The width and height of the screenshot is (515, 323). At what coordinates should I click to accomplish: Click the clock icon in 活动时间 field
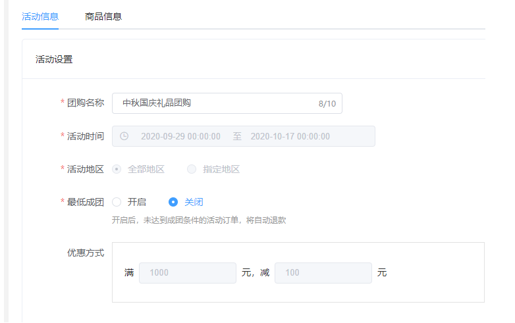(124, 136)
